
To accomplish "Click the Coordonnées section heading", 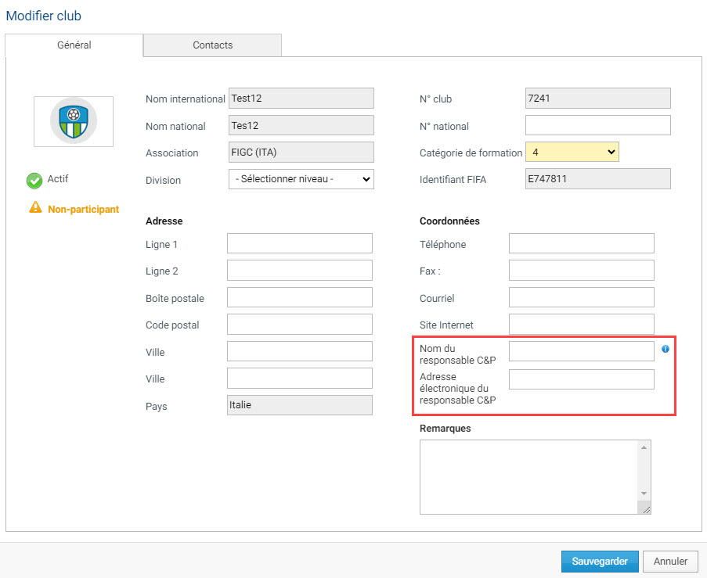I will tap(449, 221).
